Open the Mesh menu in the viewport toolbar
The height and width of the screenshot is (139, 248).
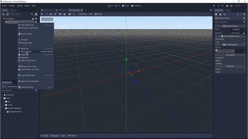click(98, 14)
